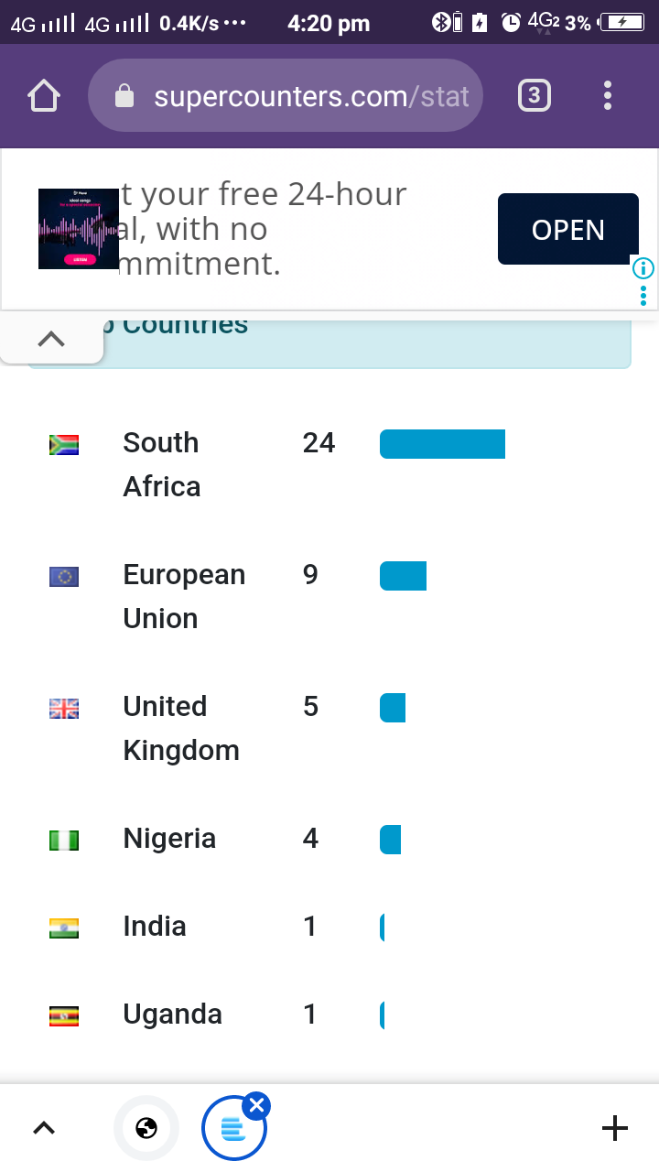Open the browser three-dot menu
659x1172 pixels.
coord(608,95)
